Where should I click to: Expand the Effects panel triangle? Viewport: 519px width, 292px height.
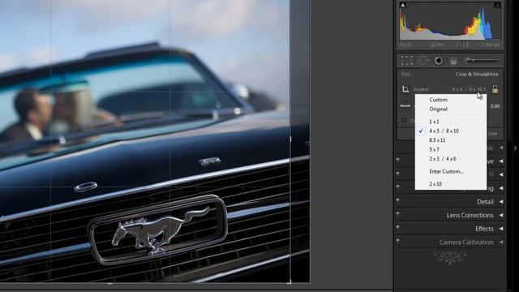501,229
